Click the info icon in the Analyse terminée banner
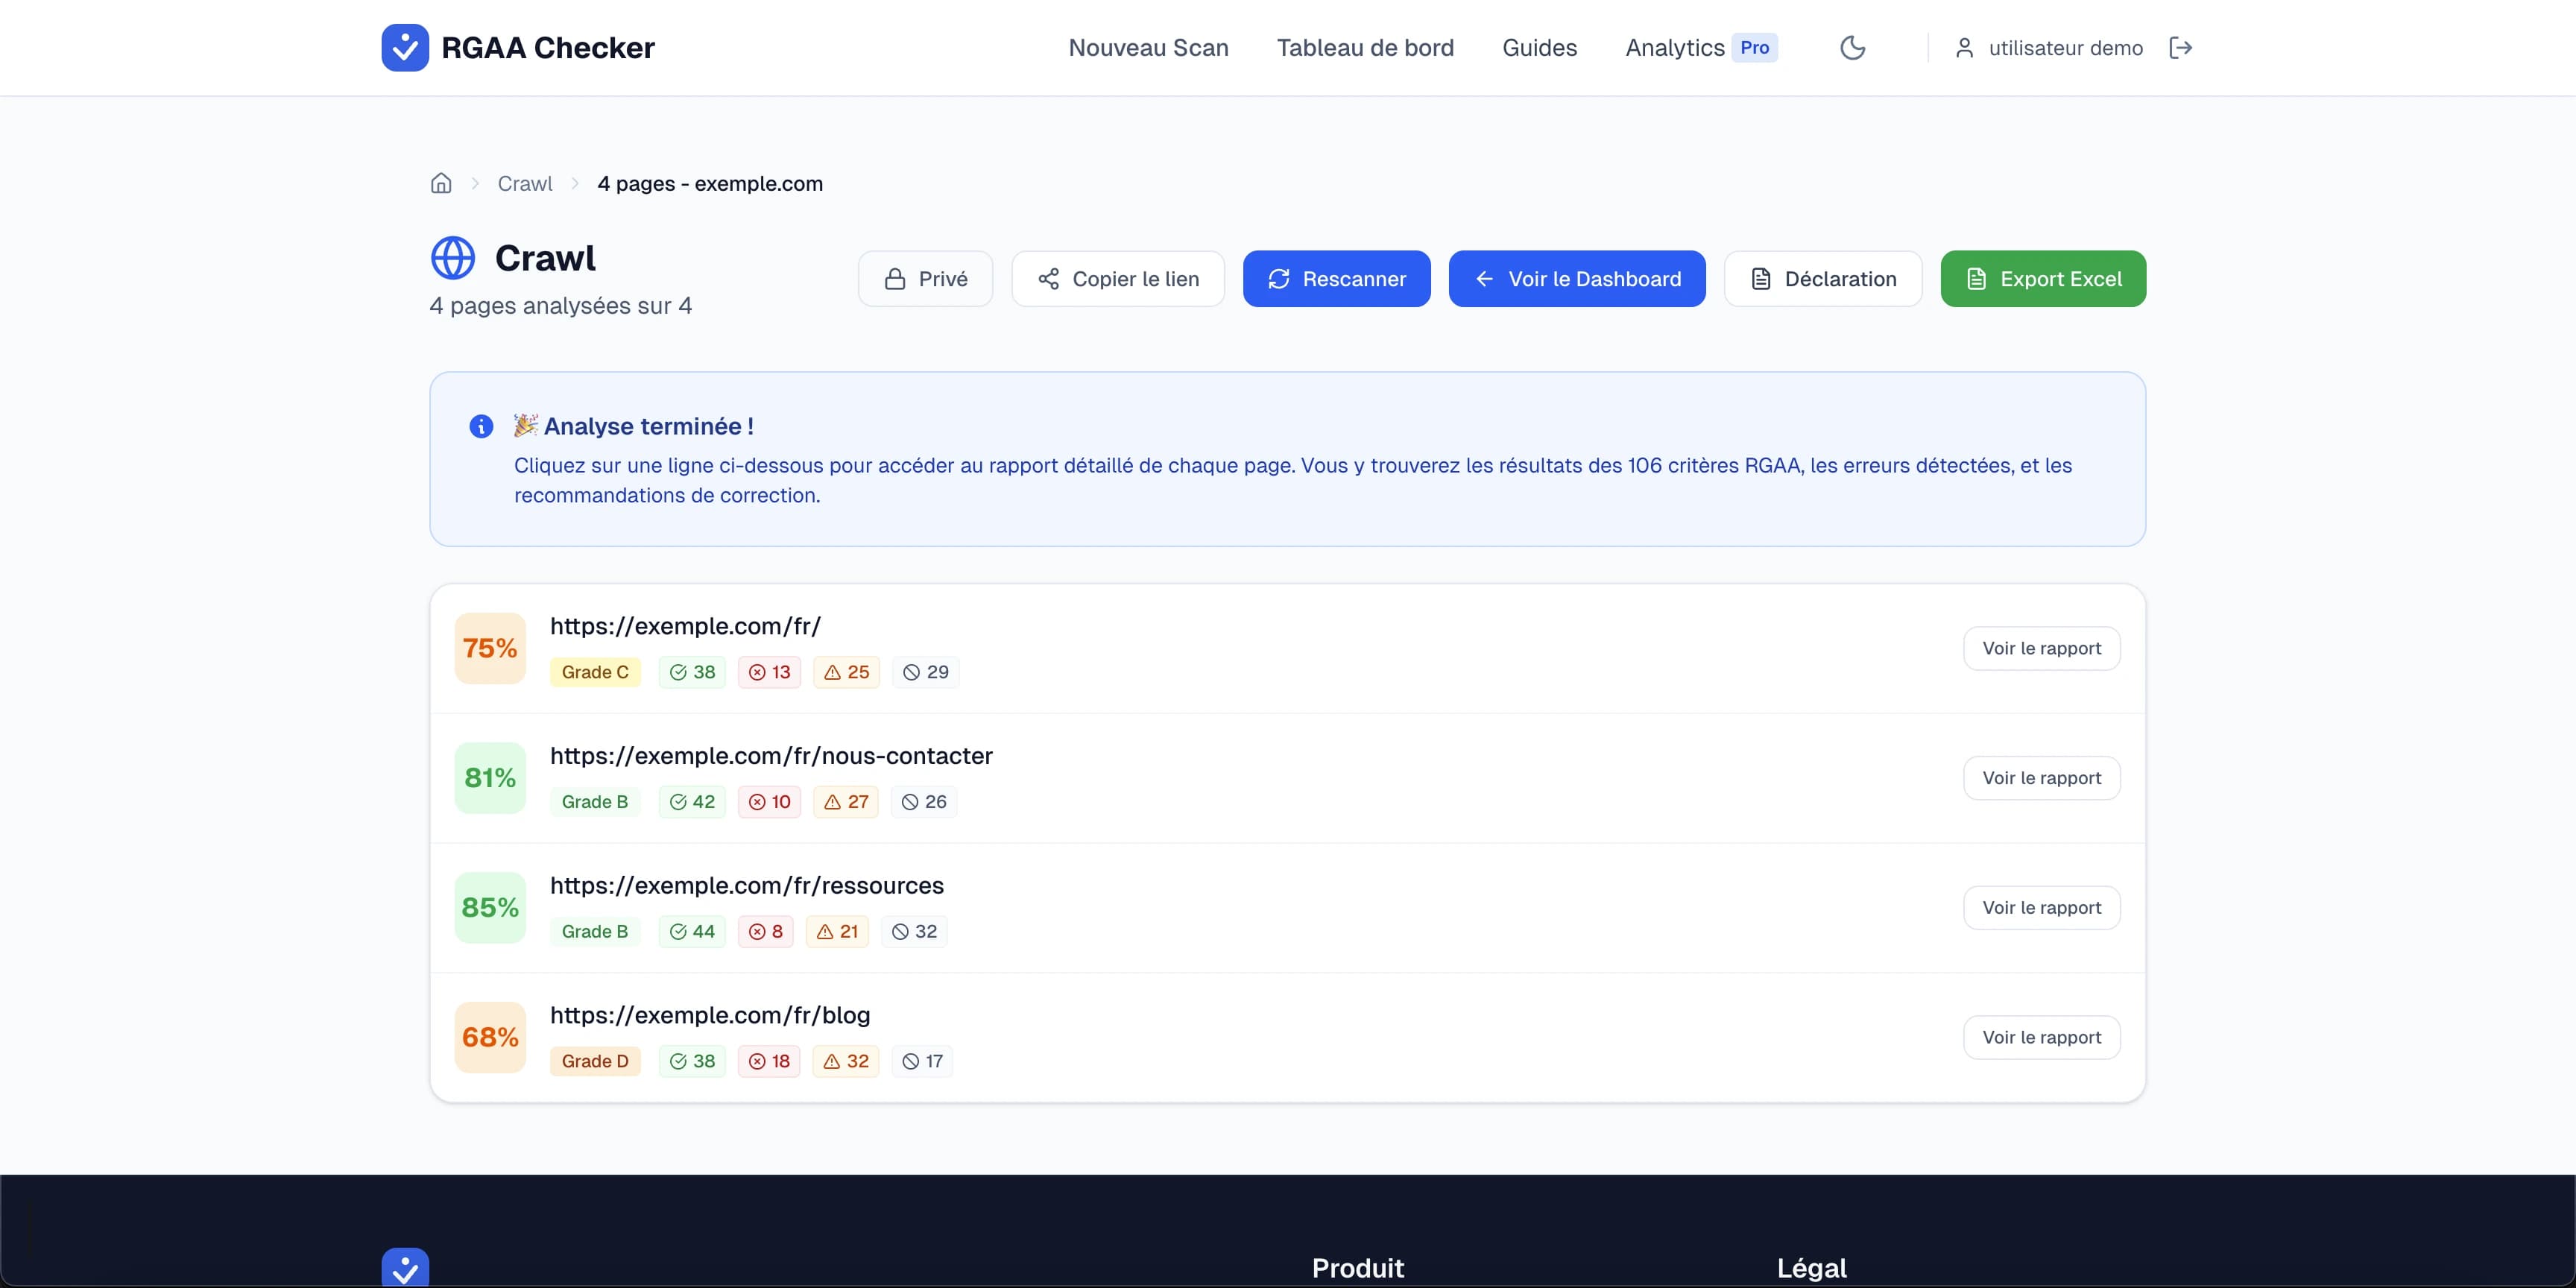The height and width of the screenshot is (1288, 2576). (x=481, y=426)
